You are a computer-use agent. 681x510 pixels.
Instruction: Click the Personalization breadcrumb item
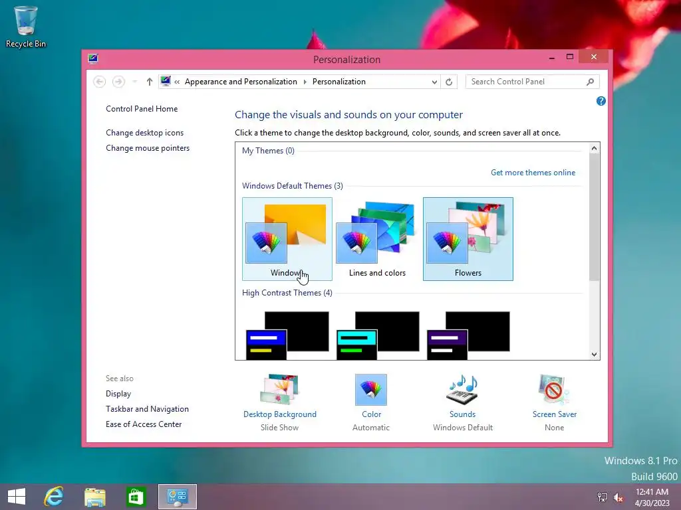pos(339,82)
